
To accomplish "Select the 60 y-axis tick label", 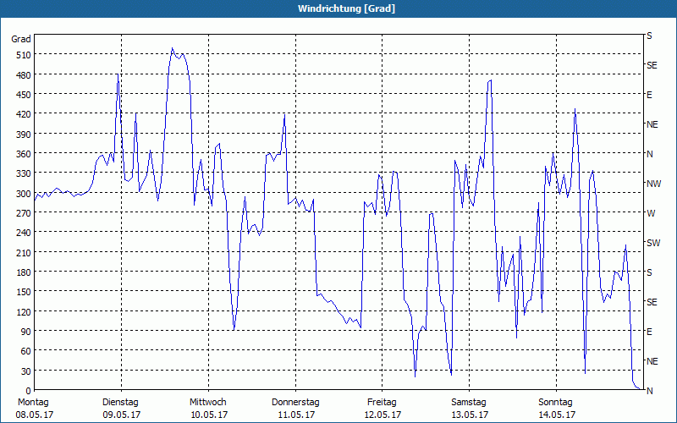I will (x=26, y=351).
